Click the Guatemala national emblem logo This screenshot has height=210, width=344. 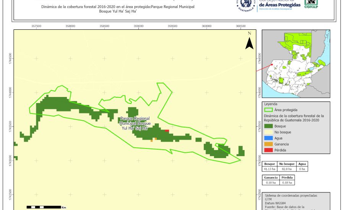[x=245, y=5]
